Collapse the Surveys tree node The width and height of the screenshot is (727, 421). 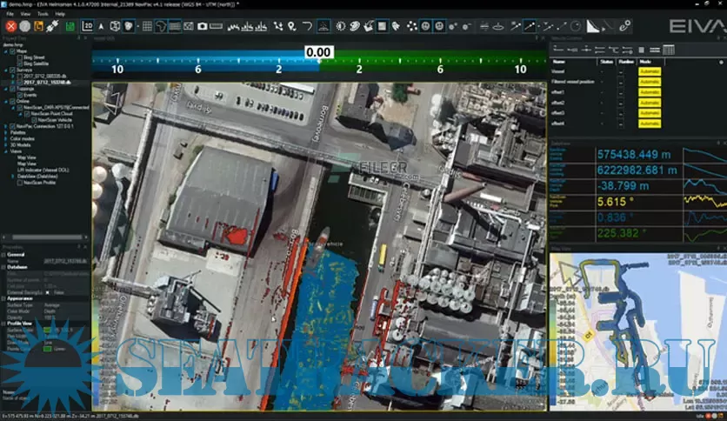5,70
